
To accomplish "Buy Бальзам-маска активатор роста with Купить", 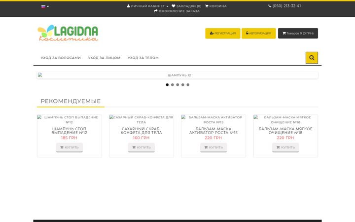I will (x=213, y=147).
